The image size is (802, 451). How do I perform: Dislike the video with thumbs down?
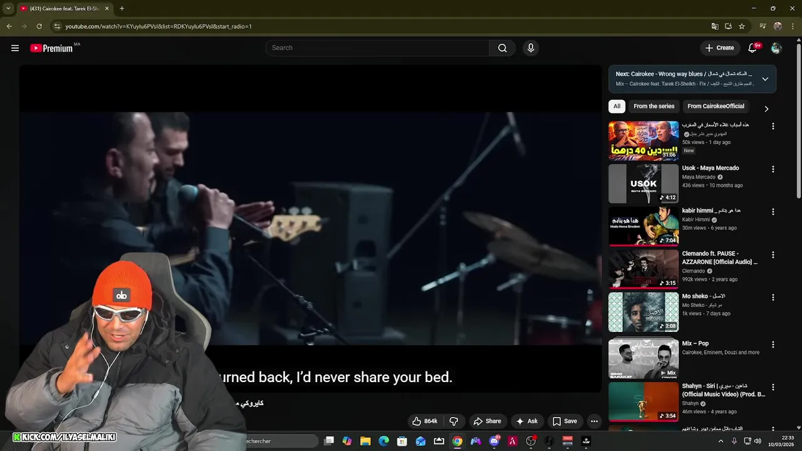point(454,421)
